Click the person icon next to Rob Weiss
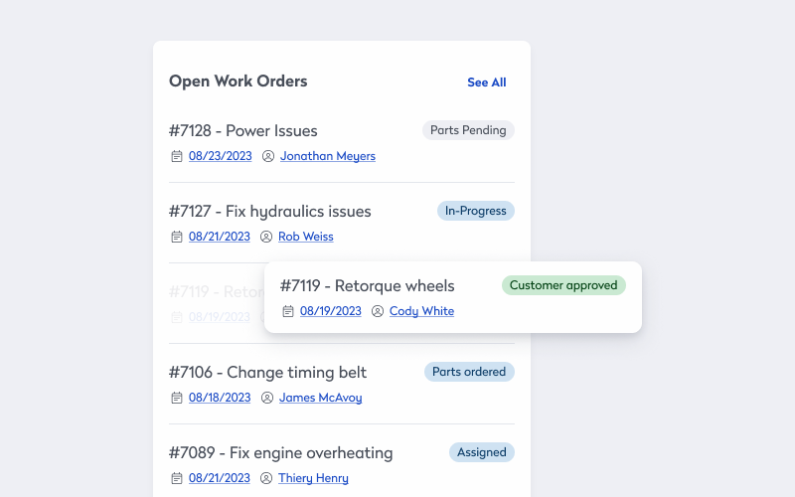 [x=266, y=237]
